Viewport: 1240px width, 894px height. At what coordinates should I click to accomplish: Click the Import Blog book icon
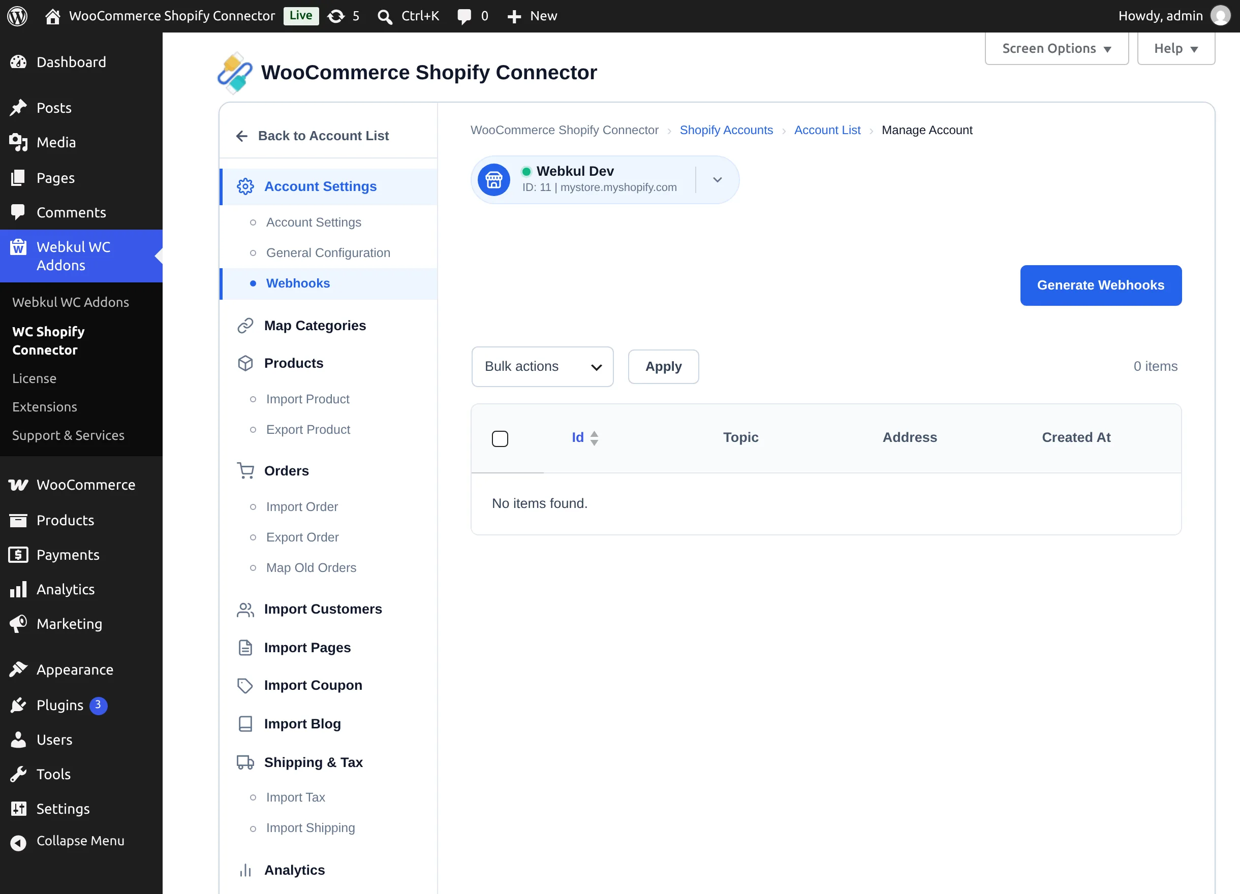[x=245, y=724]
